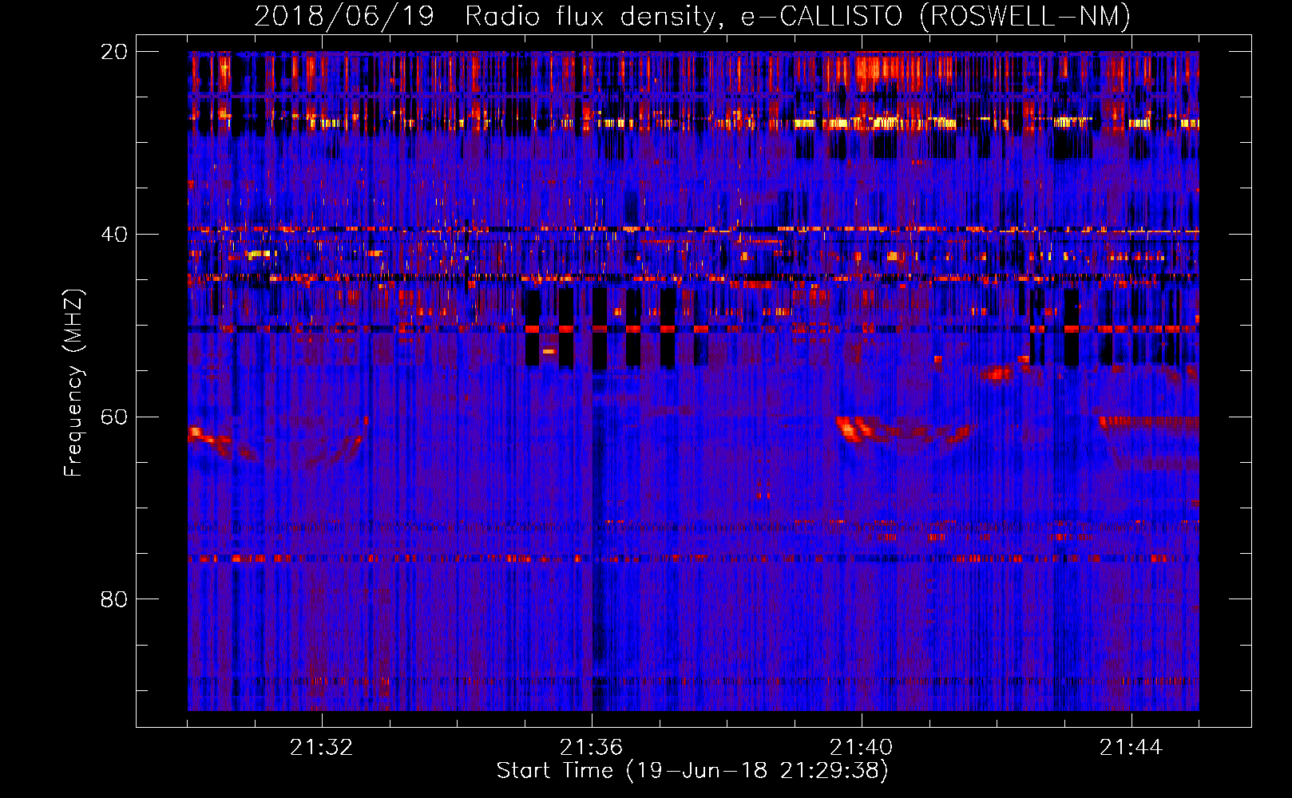Click the "Frequency (MHZ)" axis label
Viewport: 1292px width, 798px height.
point(73,383)
